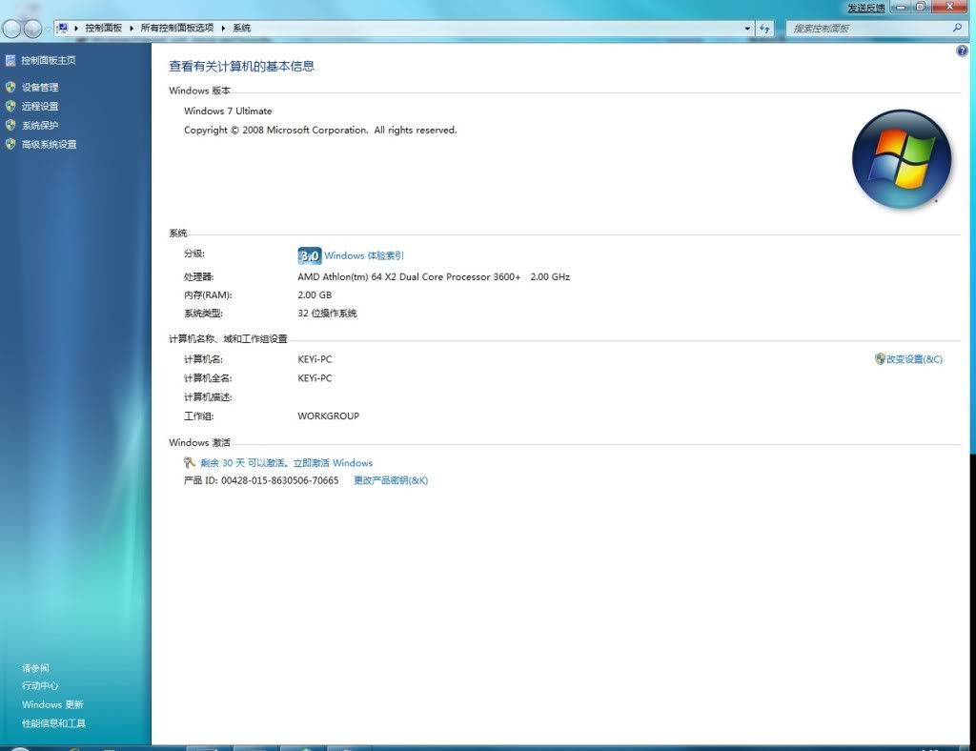The image size is (976, 751).
Task: Click the shield icon beside 系统保护
Action: pyautogui.click(x=10, y=125)
